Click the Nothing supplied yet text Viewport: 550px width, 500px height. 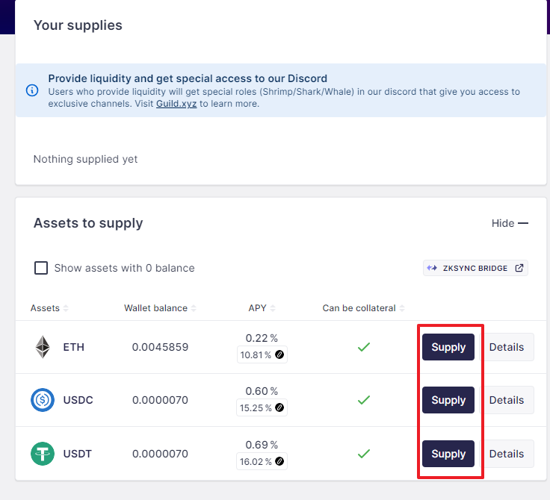pos(85,159)
